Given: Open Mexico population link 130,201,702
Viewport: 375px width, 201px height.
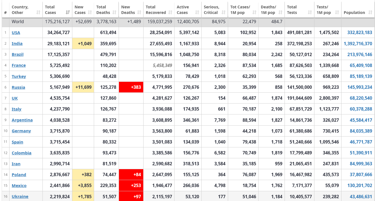Looking at the screenshot, I should (x=360, y=186).
